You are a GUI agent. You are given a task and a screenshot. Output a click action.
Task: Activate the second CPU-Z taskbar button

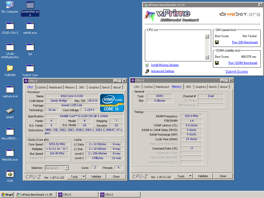pyautogui.click(x=120, y=195)
